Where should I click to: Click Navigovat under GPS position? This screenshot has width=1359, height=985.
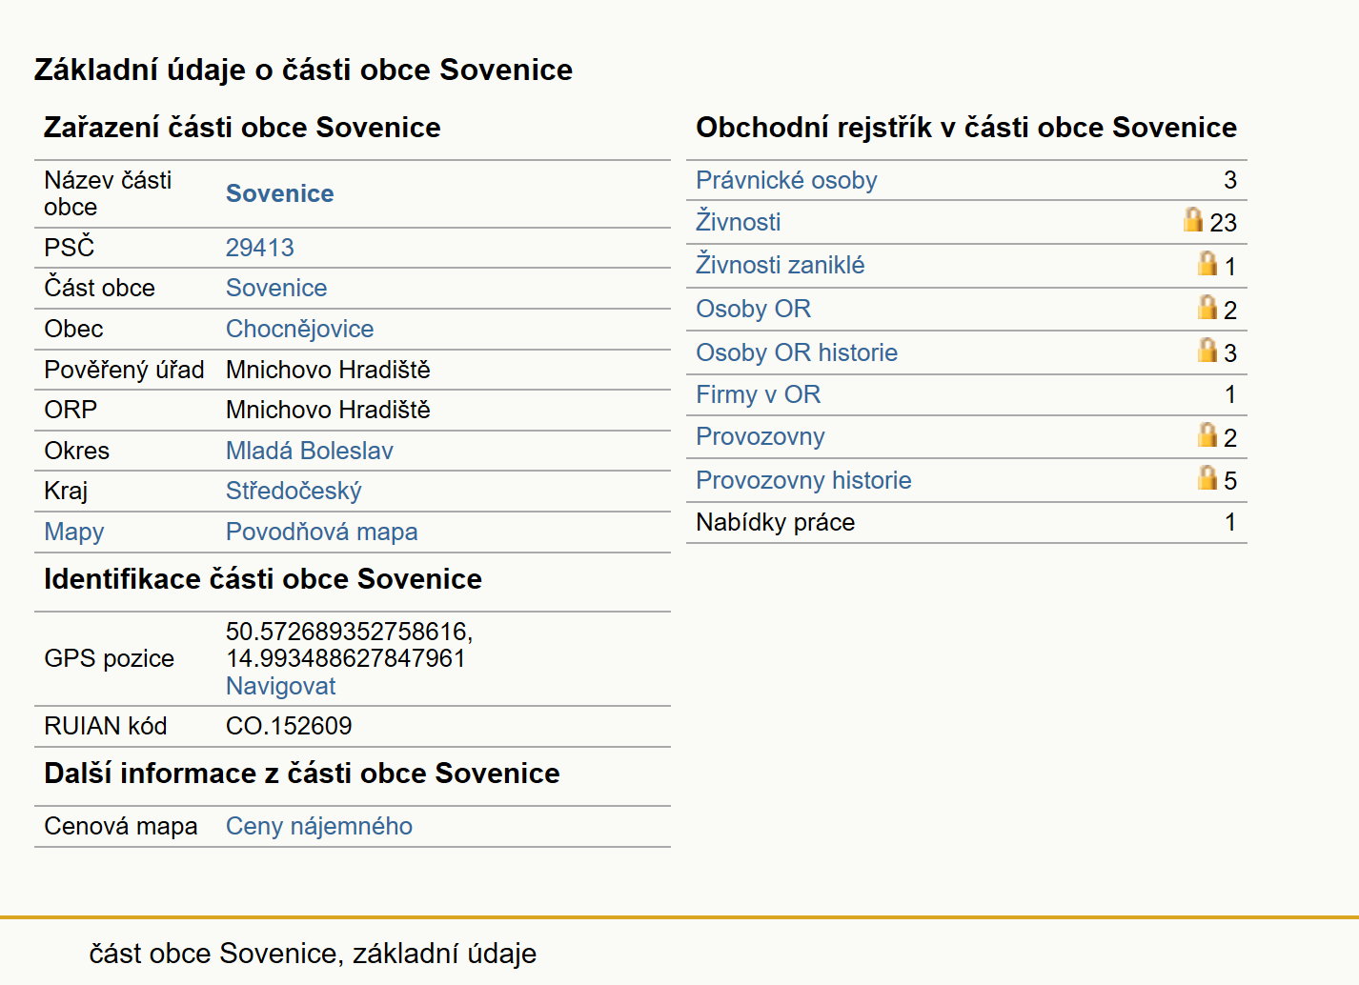[281, 686]
